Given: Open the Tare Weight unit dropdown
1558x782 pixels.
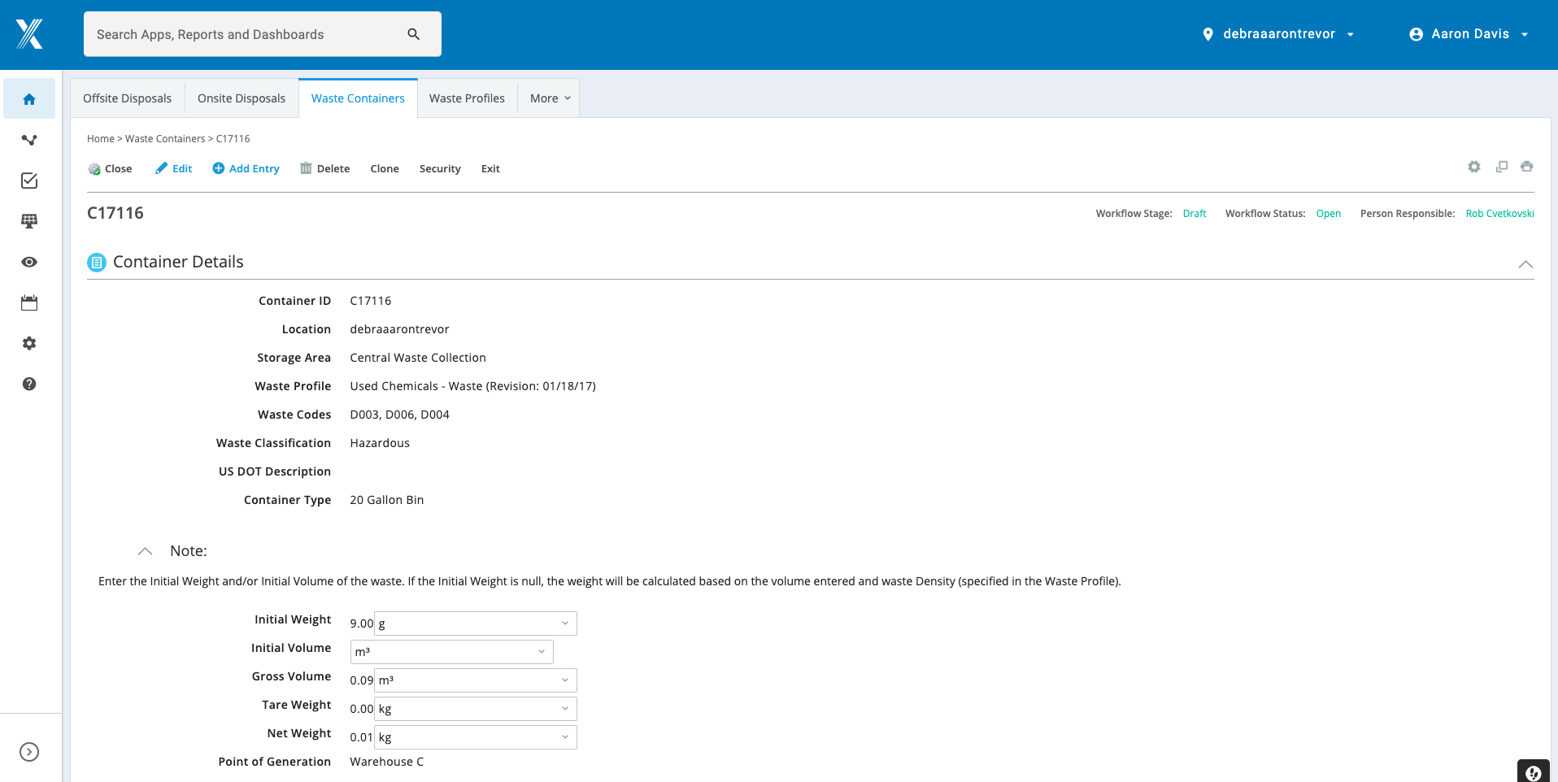Looking at the screenshot, I should coord(476,709).
